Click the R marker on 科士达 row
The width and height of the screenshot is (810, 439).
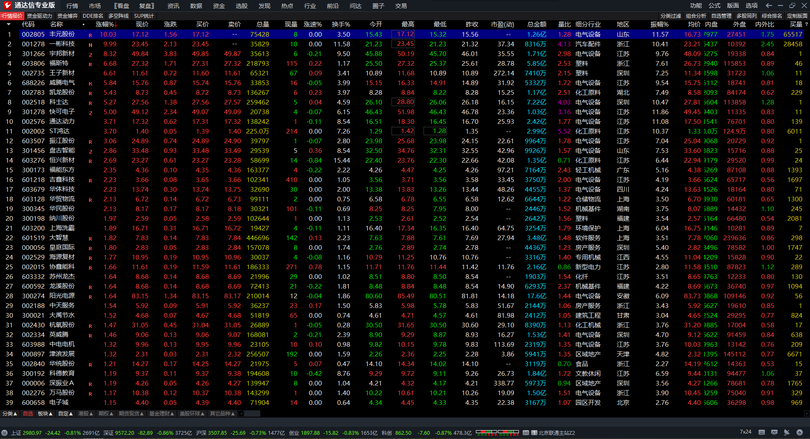(90, 103)
